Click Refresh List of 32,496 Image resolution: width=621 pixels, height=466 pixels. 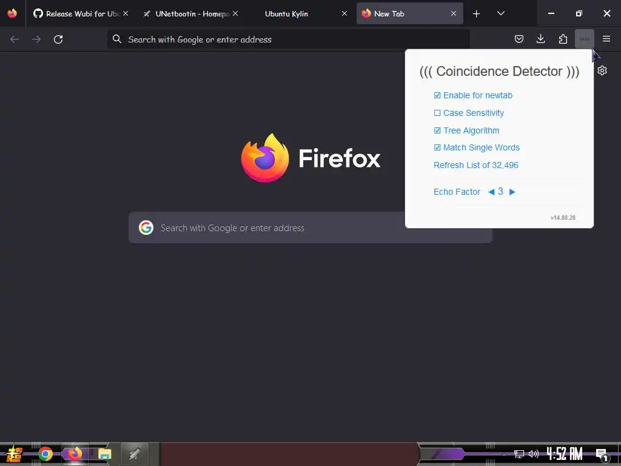(475, 165)
